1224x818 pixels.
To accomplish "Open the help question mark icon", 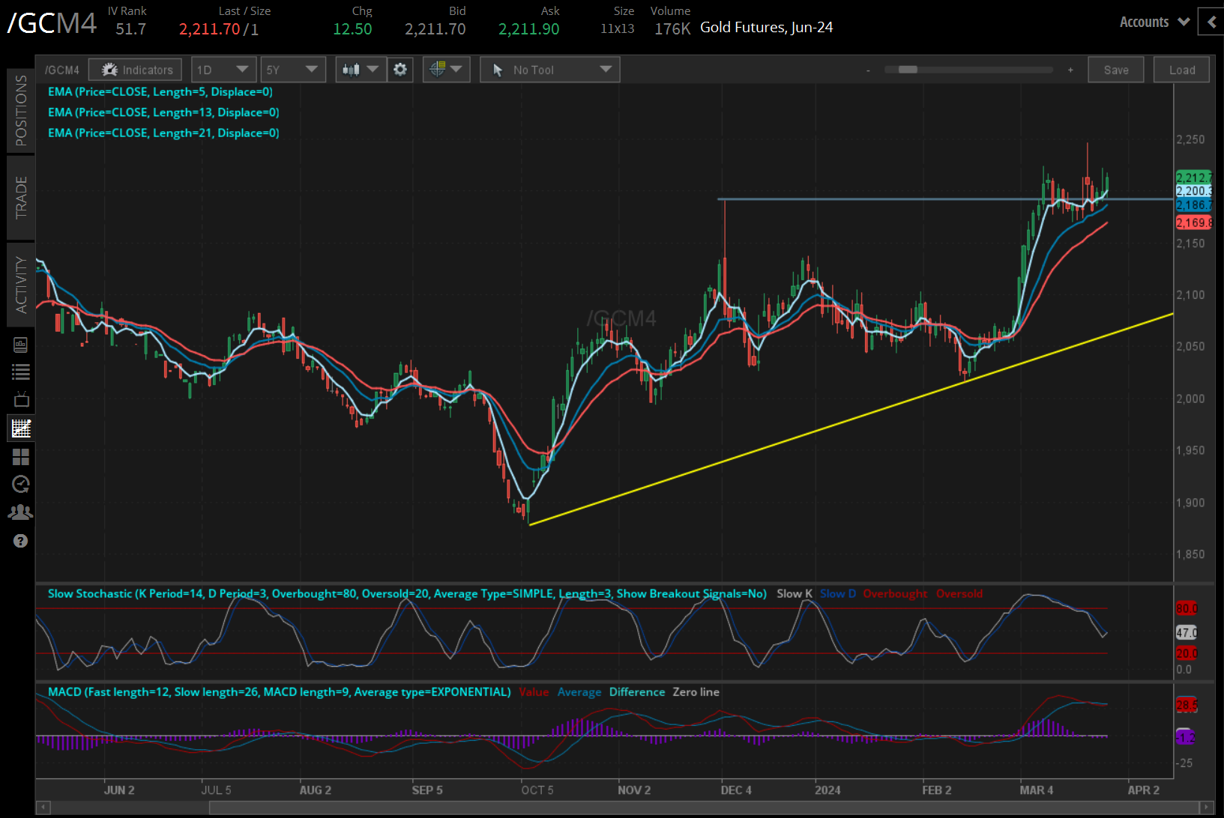I will pos(20,541).
